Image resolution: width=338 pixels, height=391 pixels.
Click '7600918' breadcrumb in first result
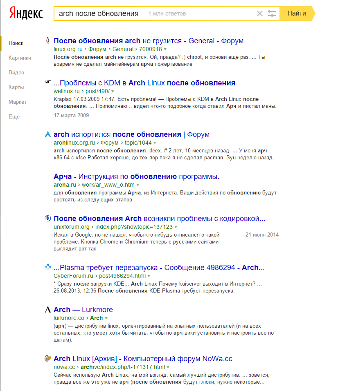point(151,49)
